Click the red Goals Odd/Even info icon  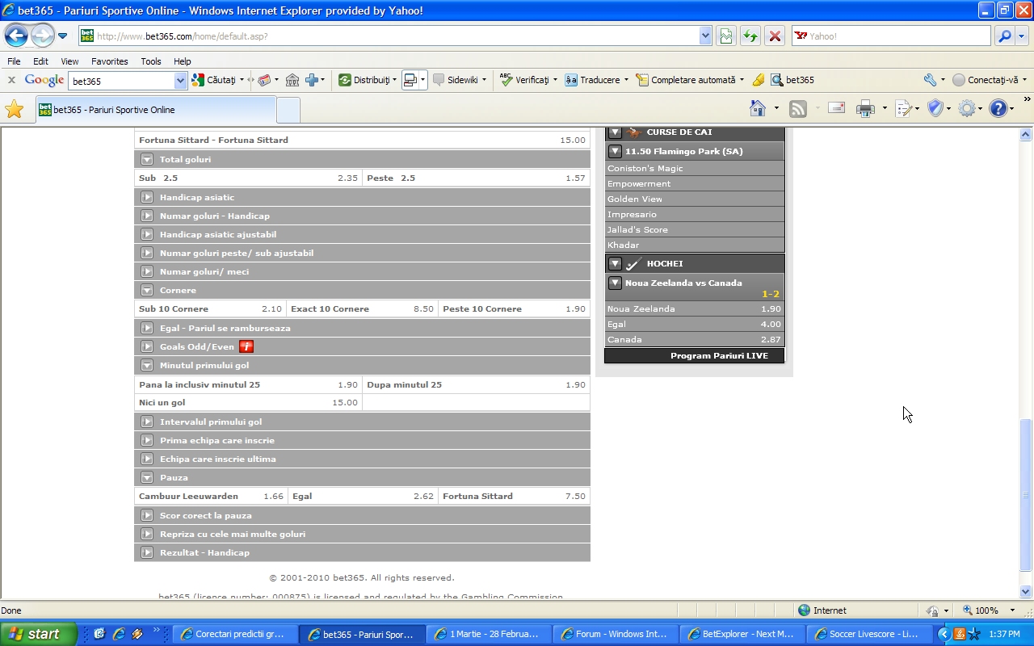click(x=246, y=346)
